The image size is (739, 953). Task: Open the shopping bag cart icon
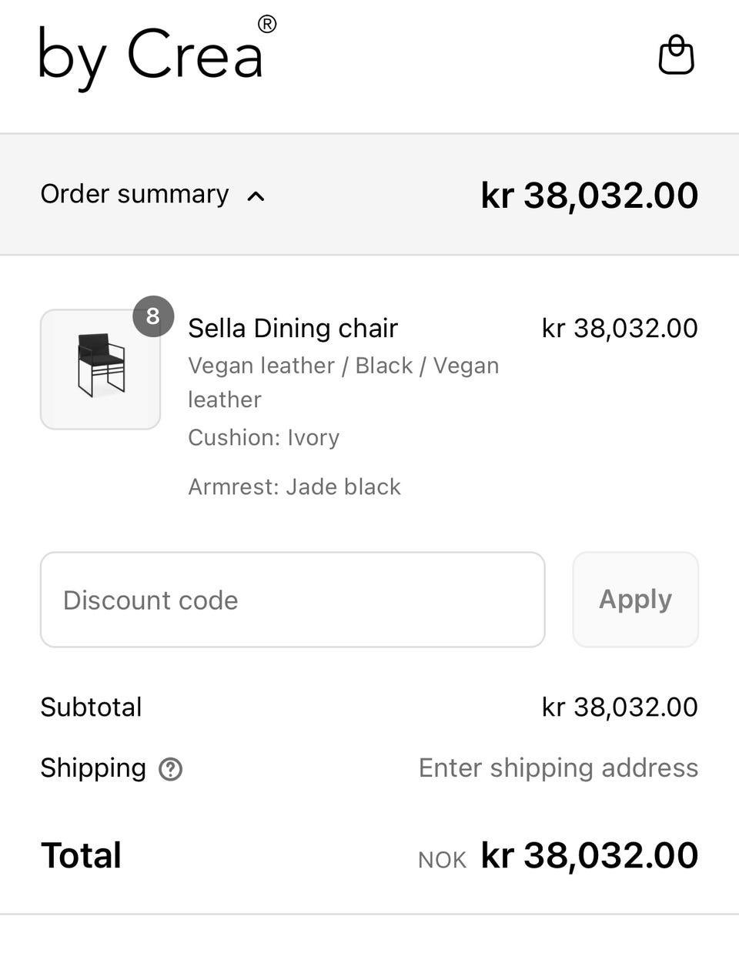coord(676,55)
